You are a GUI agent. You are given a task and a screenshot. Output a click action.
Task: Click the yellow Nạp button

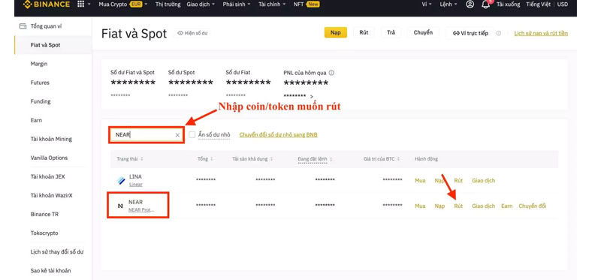point(335,32)
